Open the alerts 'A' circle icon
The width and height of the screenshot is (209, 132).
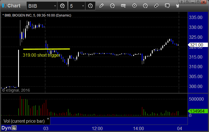(145, 6)
